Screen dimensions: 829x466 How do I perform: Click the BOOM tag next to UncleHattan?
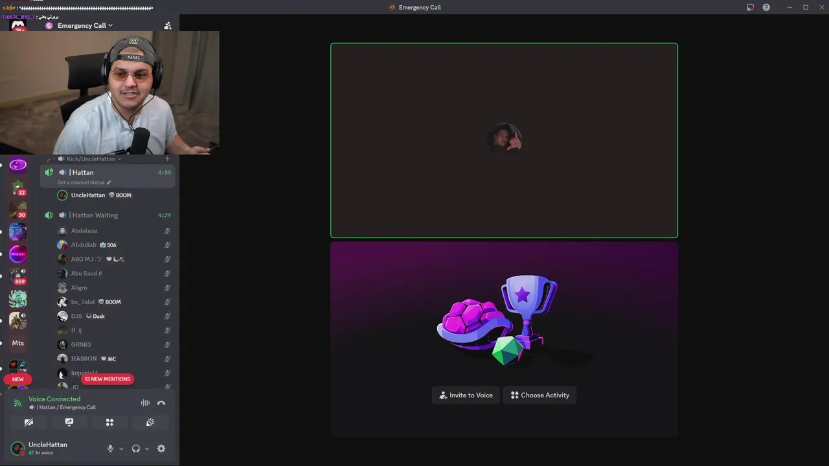point(120,195)
